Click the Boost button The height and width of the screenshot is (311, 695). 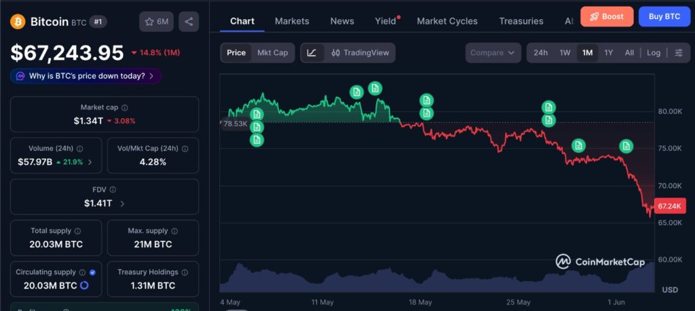pyautogui.click(x=607, y=16)
